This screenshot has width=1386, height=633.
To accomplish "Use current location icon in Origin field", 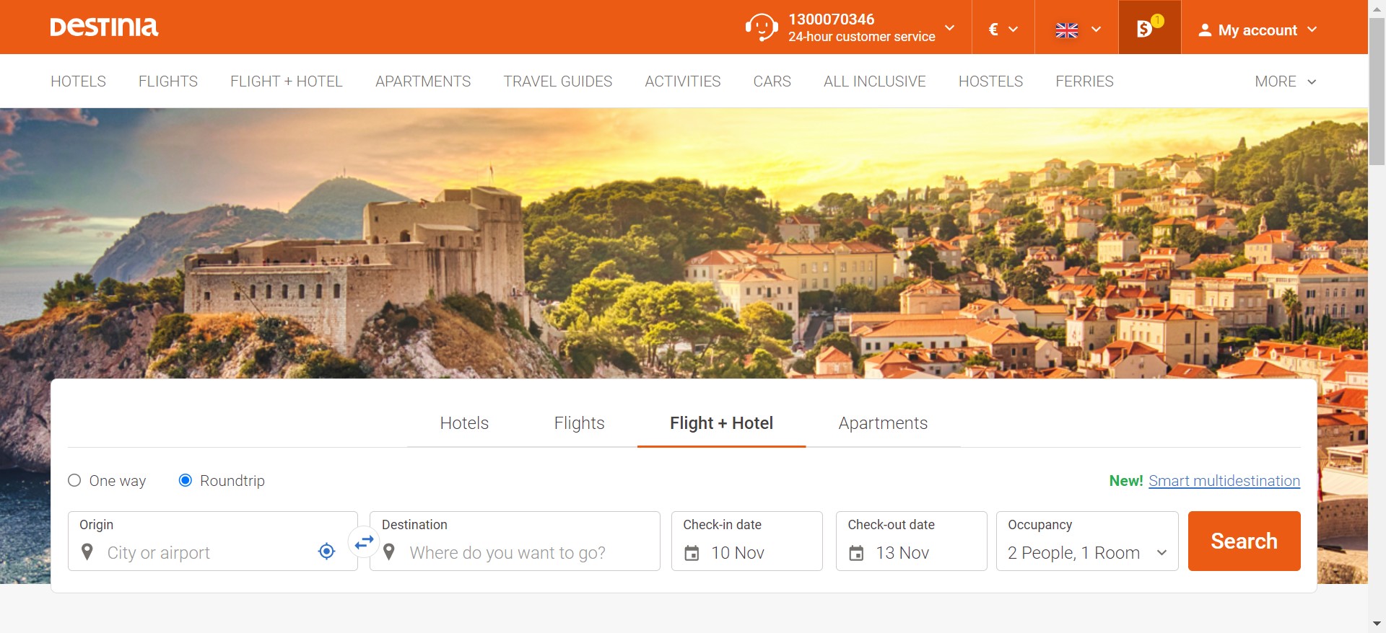I will pyautogui.click(x=326, y=552).
